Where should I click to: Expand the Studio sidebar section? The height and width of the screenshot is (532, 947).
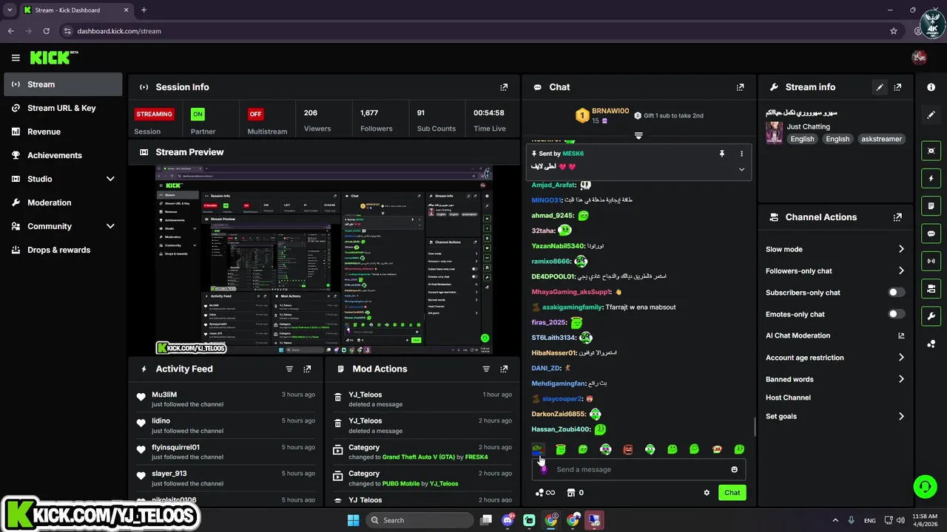110,179
